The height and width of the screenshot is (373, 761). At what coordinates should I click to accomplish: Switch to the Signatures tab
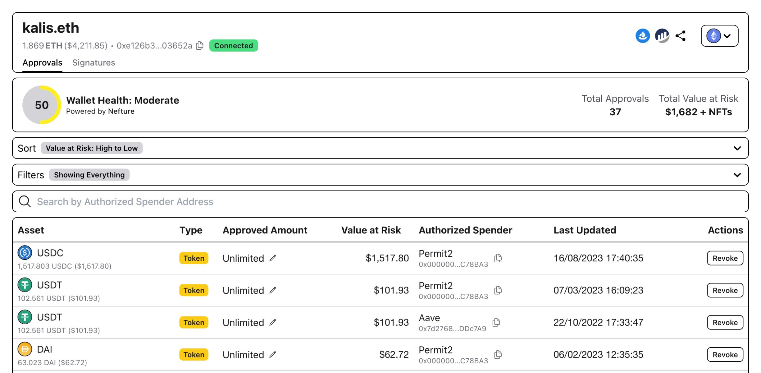click(x=94, y=62)
